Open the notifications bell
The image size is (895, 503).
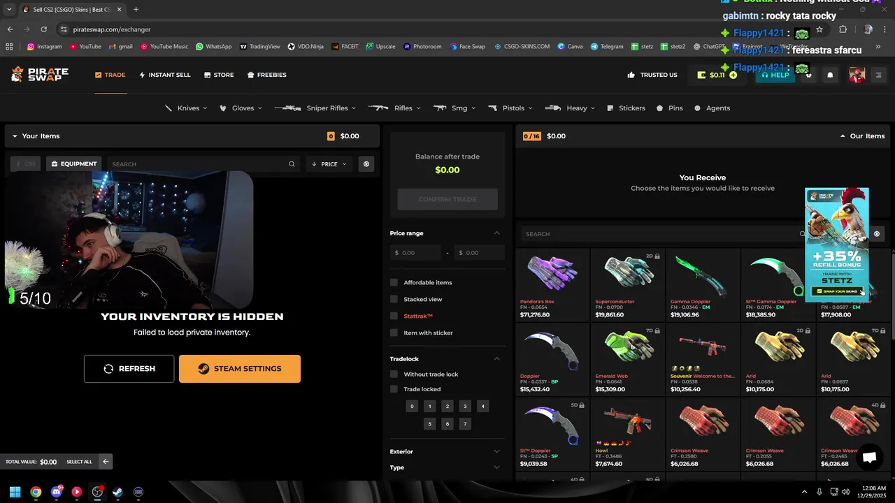click(x=830, y=75)
